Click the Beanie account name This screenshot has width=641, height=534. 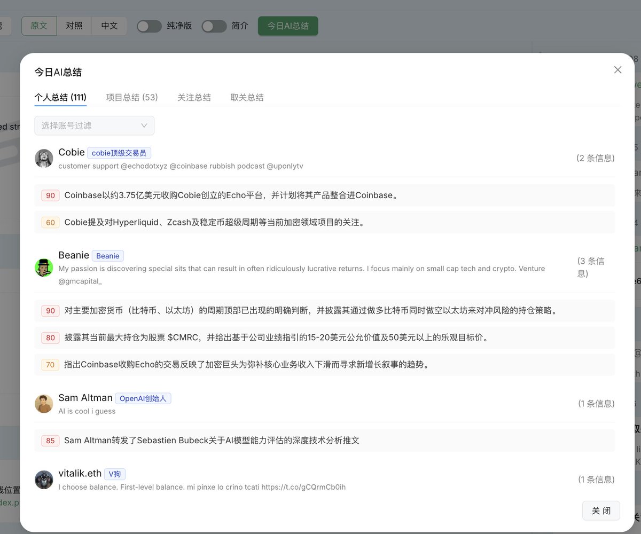coord(74,255)
